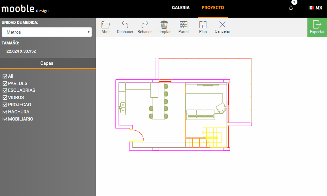Image resolution: width=327 pixels, height=196 pixels.
Task: Disable the HACHURA layer
Action: [x=5, y=112]
